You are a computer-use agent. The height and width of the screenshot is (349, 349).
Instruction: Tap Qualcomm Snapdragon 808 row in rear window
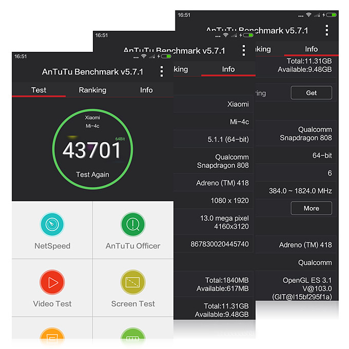click(x=296, y=133)
